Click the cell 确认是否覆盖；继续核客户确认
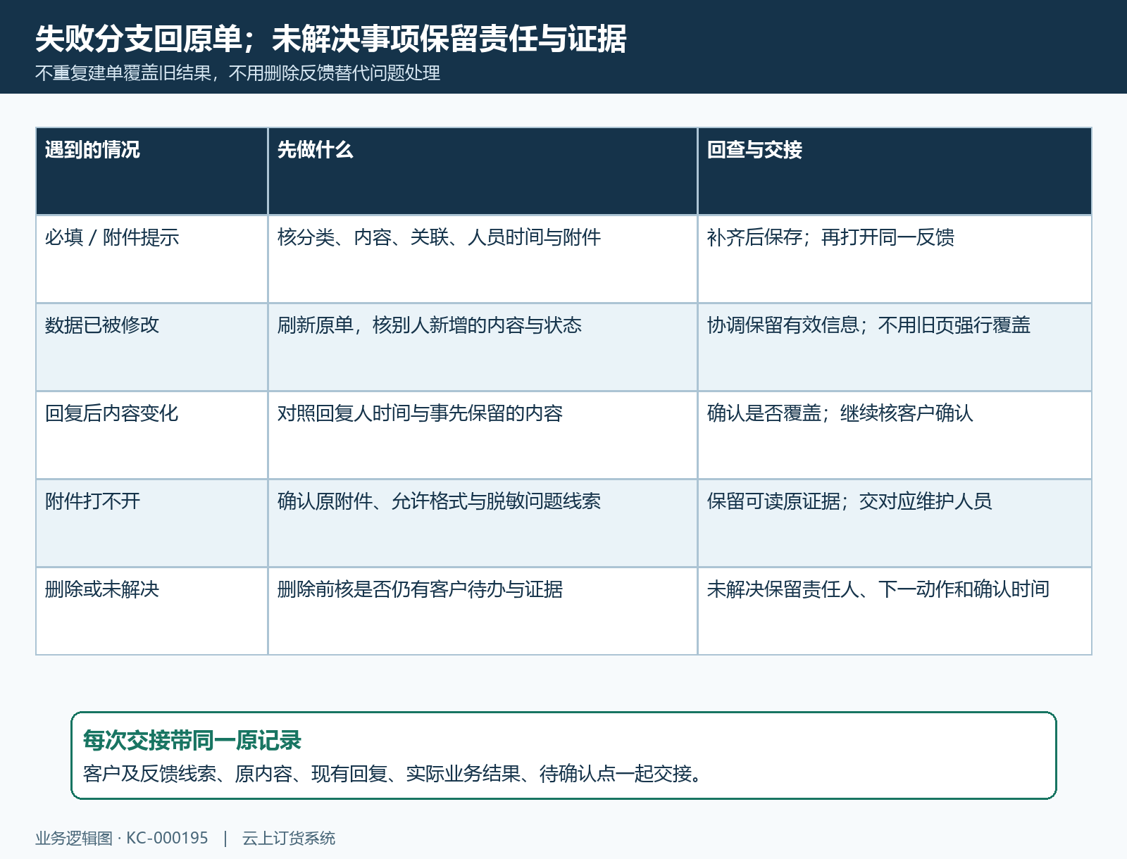The height and width of the screenshot is (859, 1127). [x=895, y=435]
